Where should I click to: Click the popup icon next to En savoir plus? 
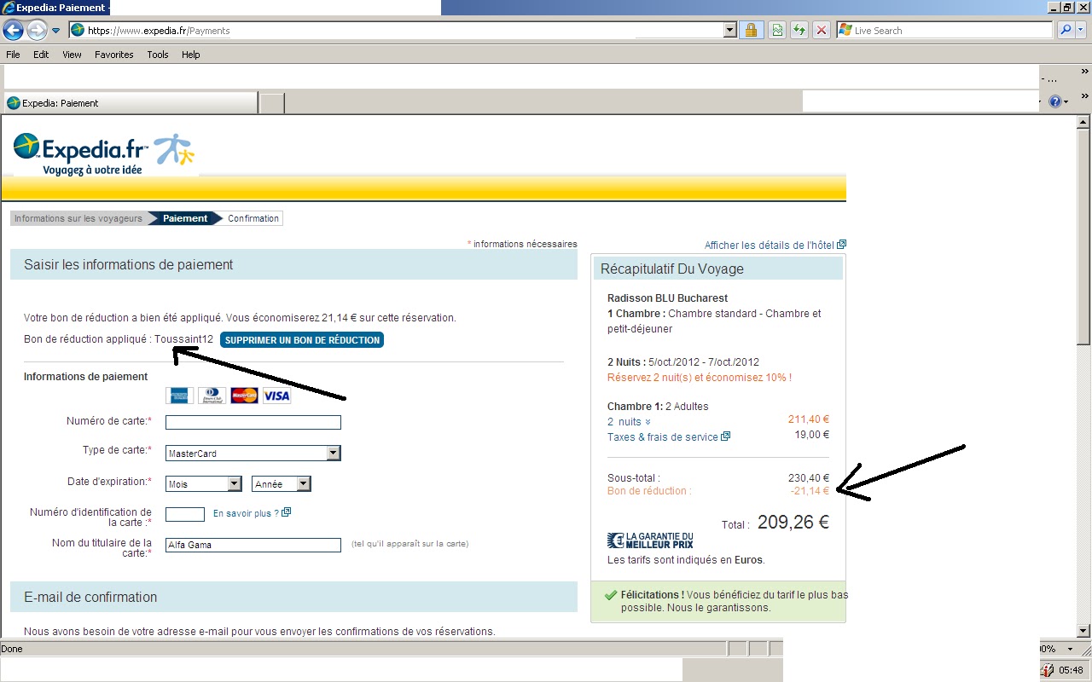pyautogui.click(x=285, y=511)
